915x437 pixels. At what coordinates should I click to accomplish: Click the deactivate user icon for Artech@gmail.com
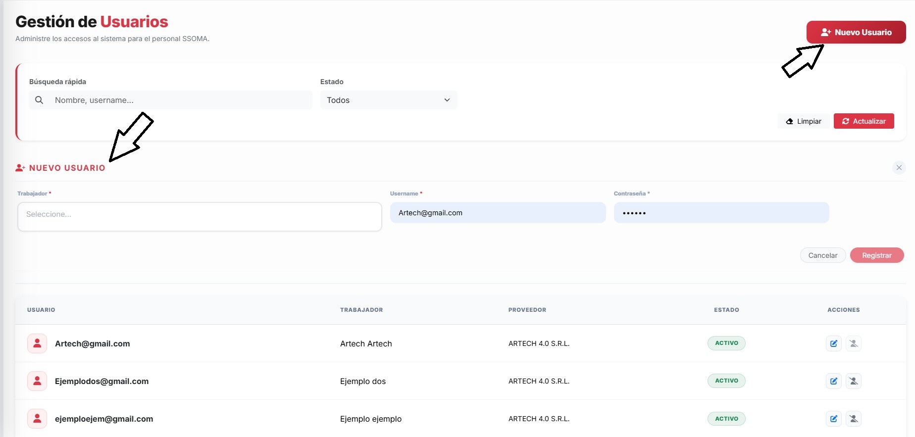coord(854,343)
